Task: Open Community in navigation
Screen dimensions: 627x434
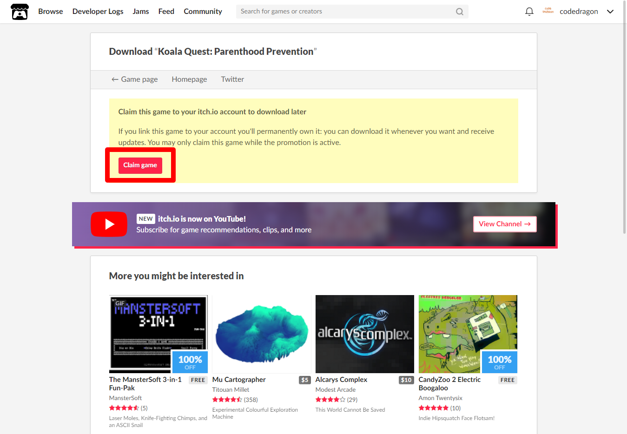Action: pos(203,12)
